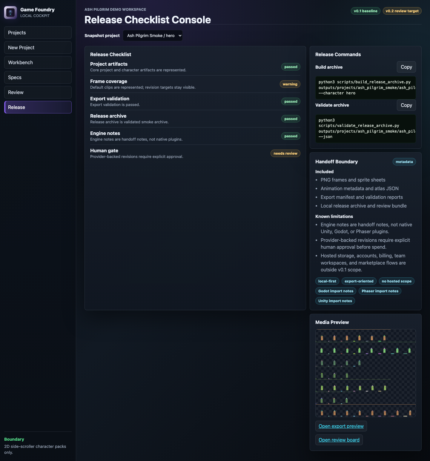Click passed badge for Release archive
Image resolution: width=430 pixels, height=461 pixels.
pyautogui.click(x=291, y=119)
